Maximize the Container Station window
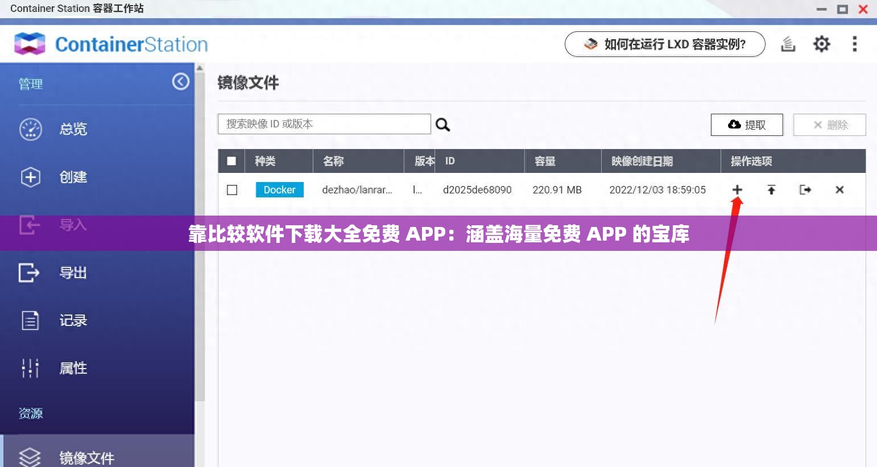Image resolution: width=877 pixels, height=467 pixels. (x=842, y=9)
